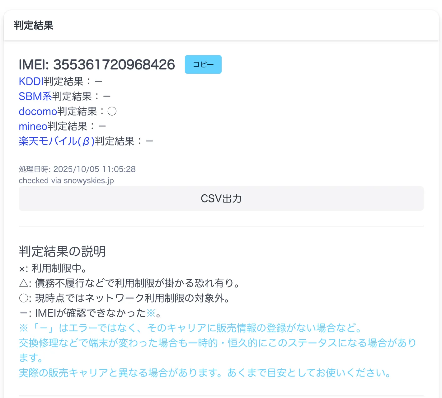The width and height of the screenshot is (442, 398).
Task: Click the blue note starting with 実際の販売キャリア
Action: 205,373
